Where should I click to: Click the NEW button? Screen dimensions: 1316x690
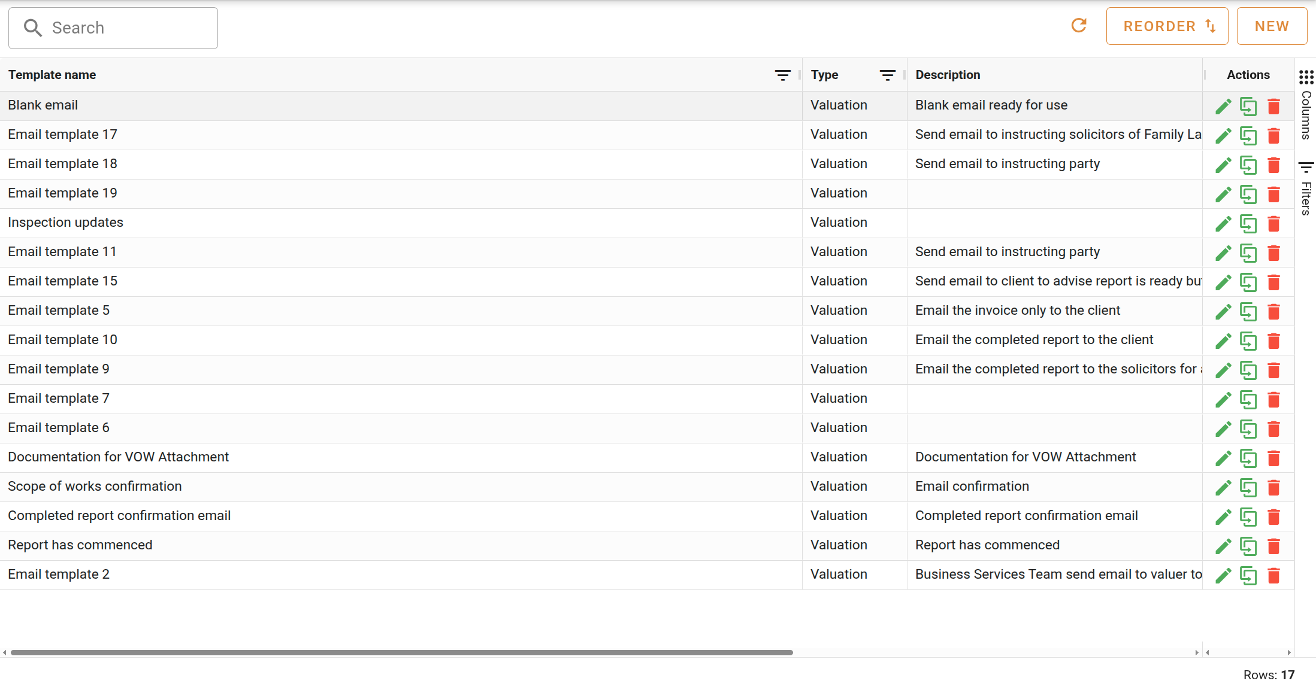click(1272, 26)
